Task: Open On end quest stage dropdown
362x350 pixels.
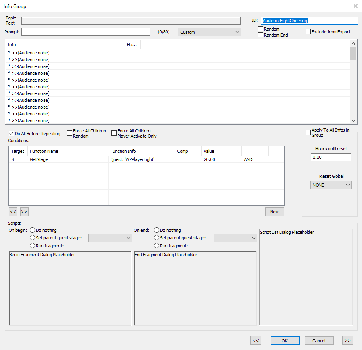Action: [x=235, y=238]
